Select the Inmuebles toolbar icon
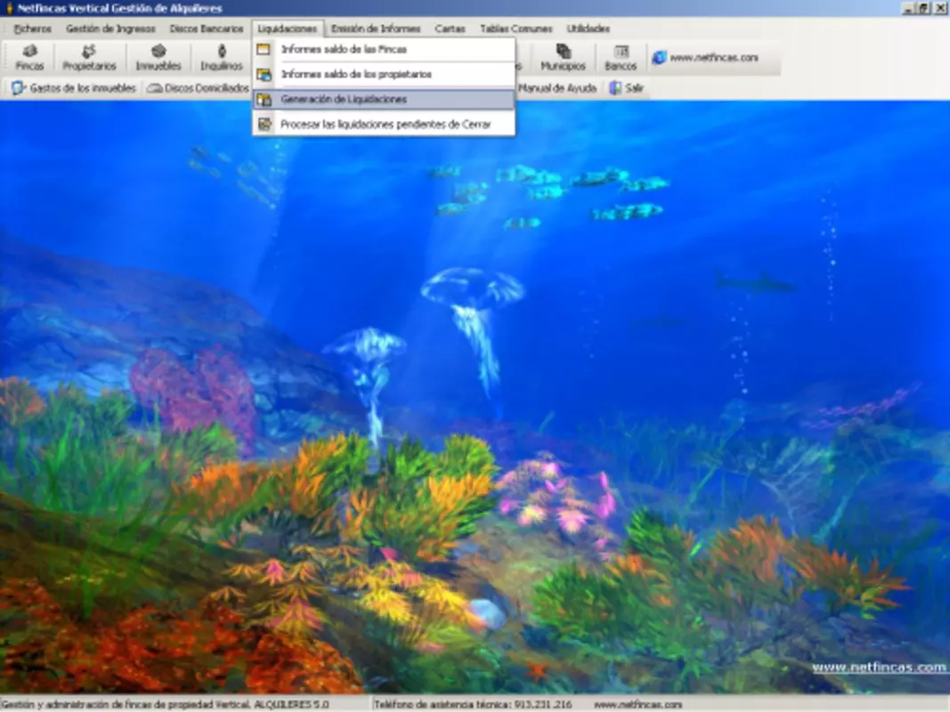950x712 pixels. pyautogui.click(x=158, y=58)
